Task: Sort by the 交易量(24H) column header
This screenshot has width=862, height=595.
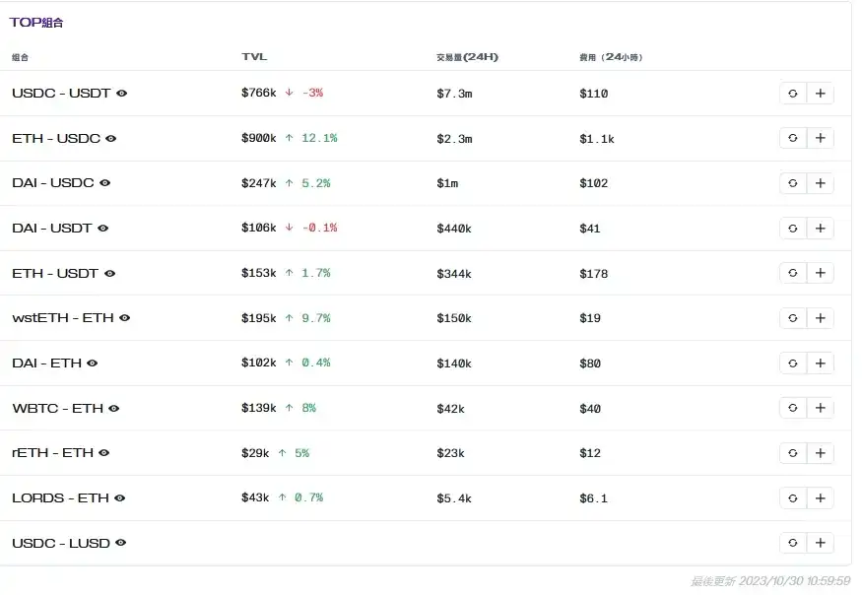Action: pyautogui.click(x=467, y=57)
